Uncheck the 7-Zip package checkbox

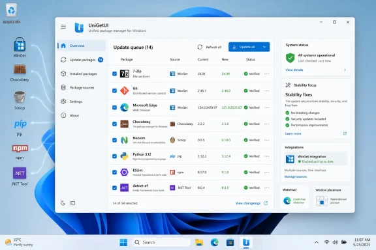coord(115,74)
